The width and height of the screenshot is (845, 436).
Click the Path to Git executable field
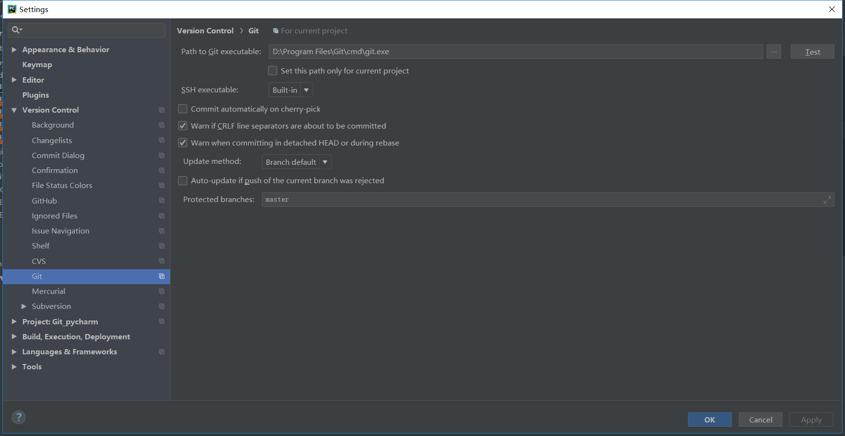pyautogui.click(x=516, y=52)
